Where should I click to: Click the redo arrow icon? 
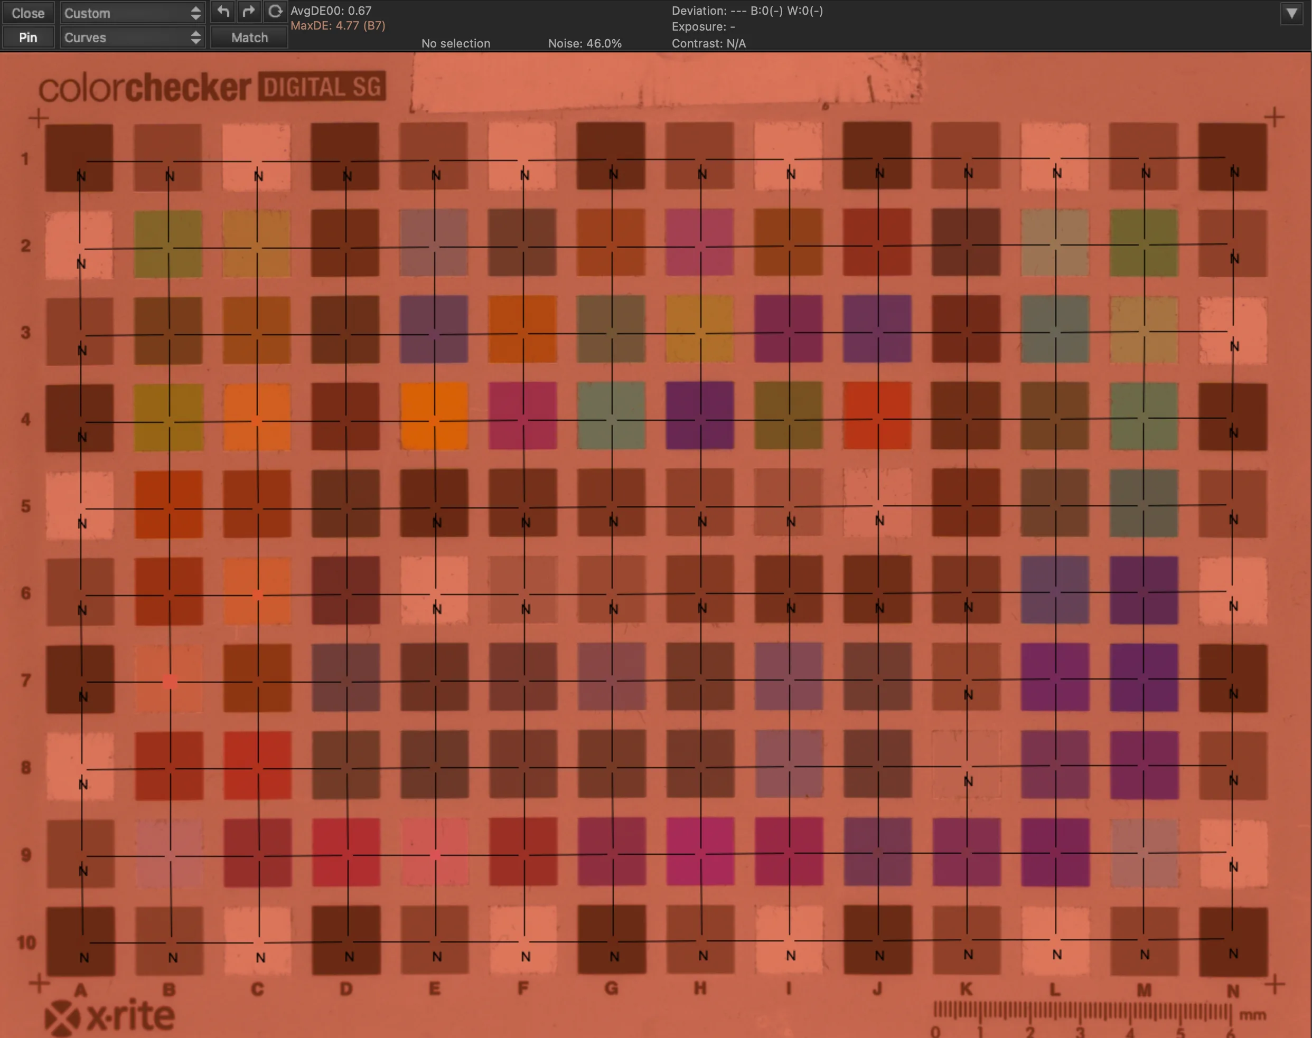249,12
